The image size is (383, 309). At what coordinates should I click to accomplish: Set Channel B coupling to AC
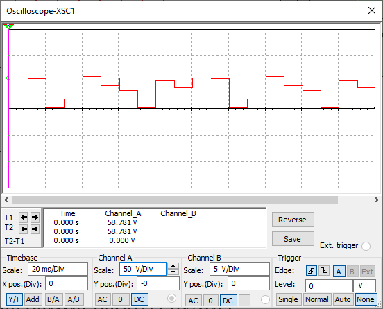[193, 301]
